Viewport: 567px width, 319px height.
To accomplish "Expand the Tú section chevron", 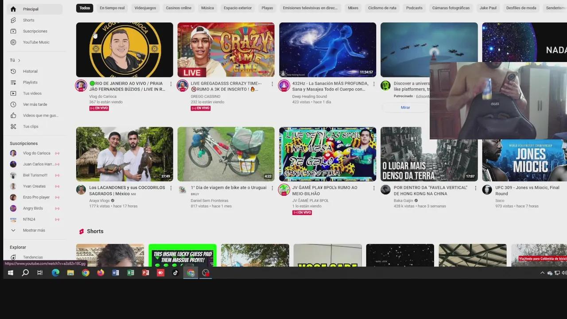I will pyautogui.click(x=19, y=60).
